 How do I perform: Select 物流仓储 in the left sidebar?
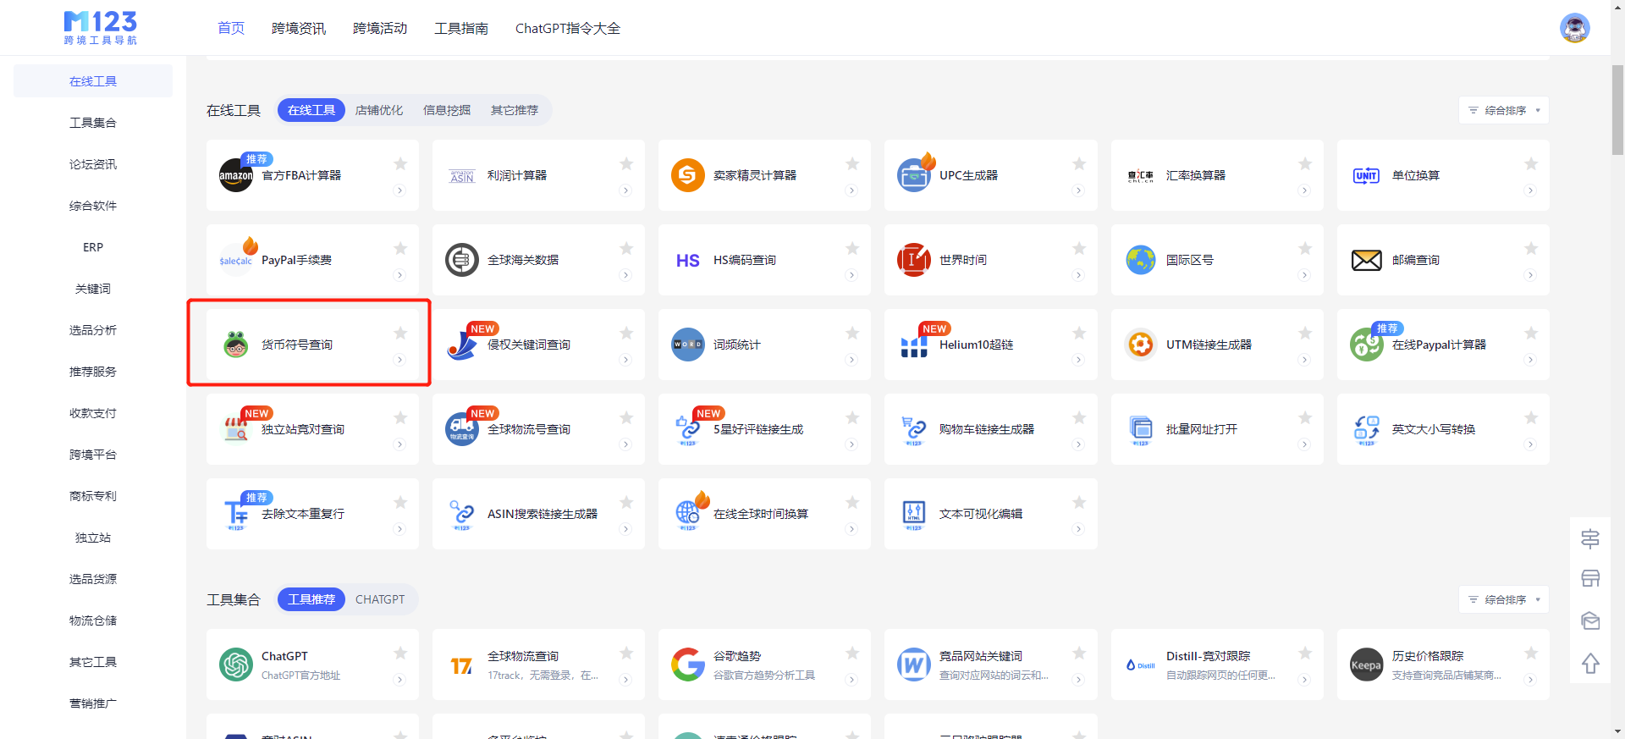click(x=93, y=620)
